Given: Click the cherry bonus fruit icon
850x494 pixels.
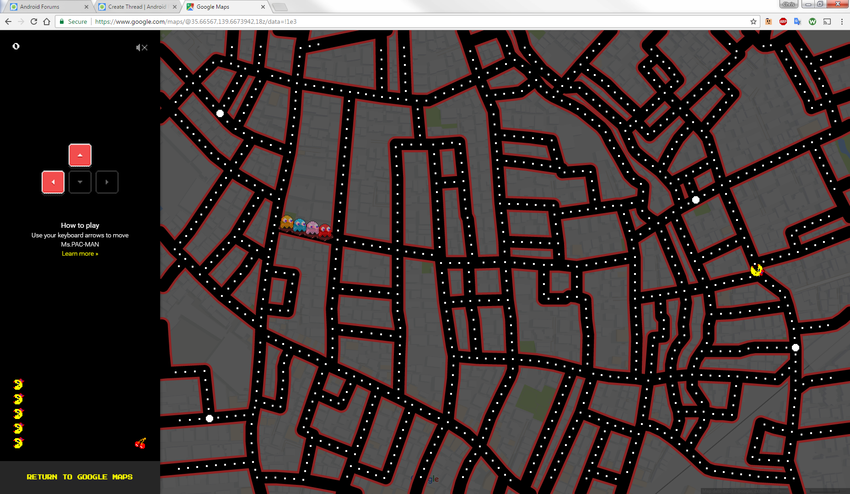Looking at the screenshot, I should [140, 443].
